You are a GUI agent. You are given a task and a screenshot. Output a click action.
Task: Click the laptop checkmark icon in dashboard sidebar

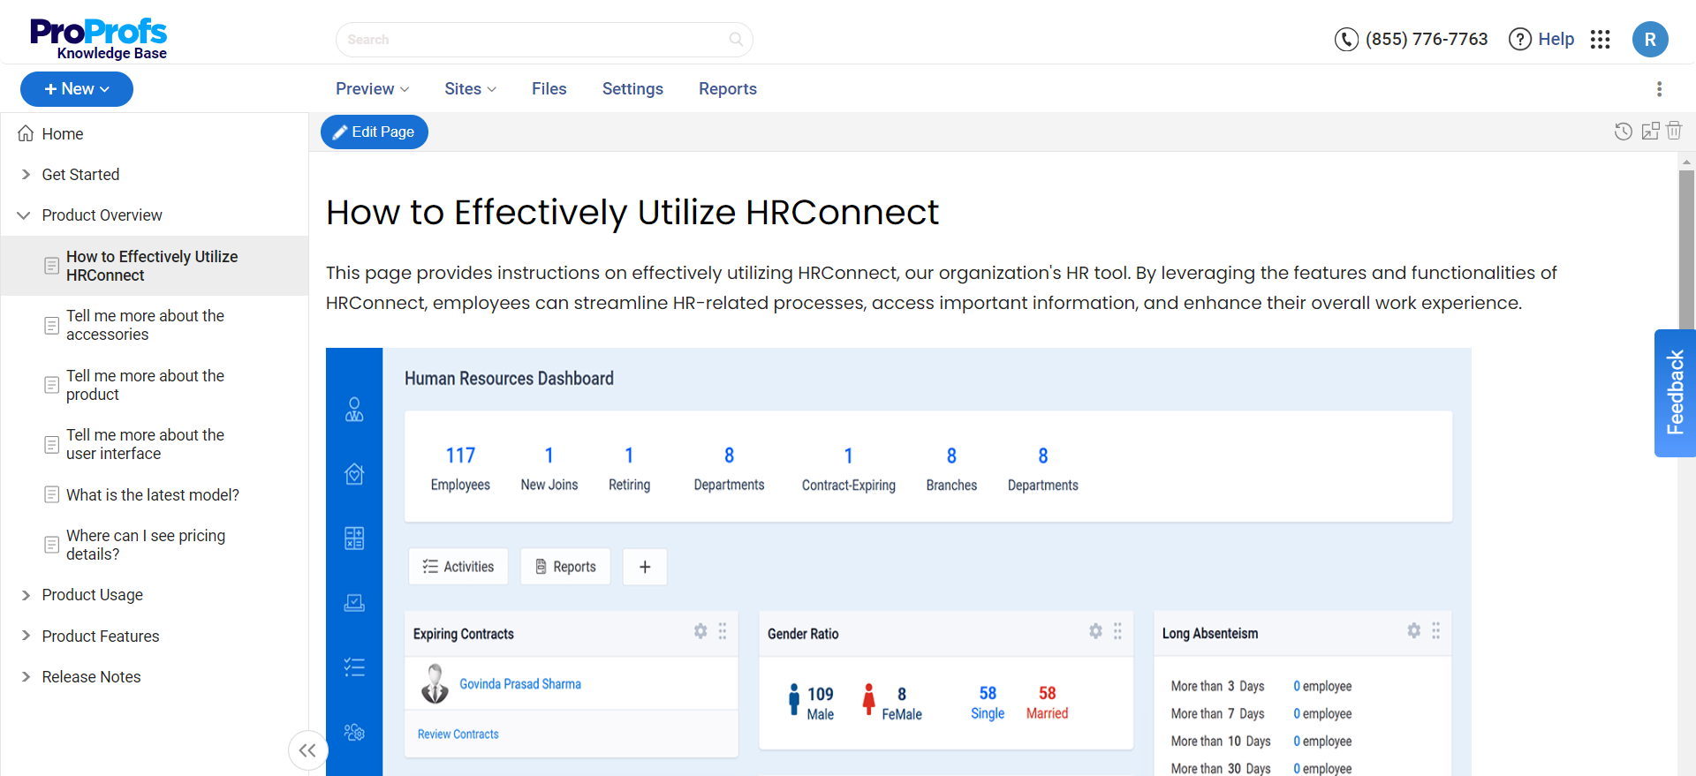[x=354, y=603]
